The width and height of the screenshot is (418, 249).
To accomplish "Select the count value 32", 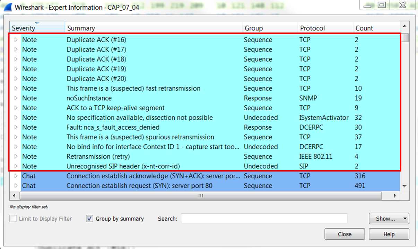I will coord(358,118).
